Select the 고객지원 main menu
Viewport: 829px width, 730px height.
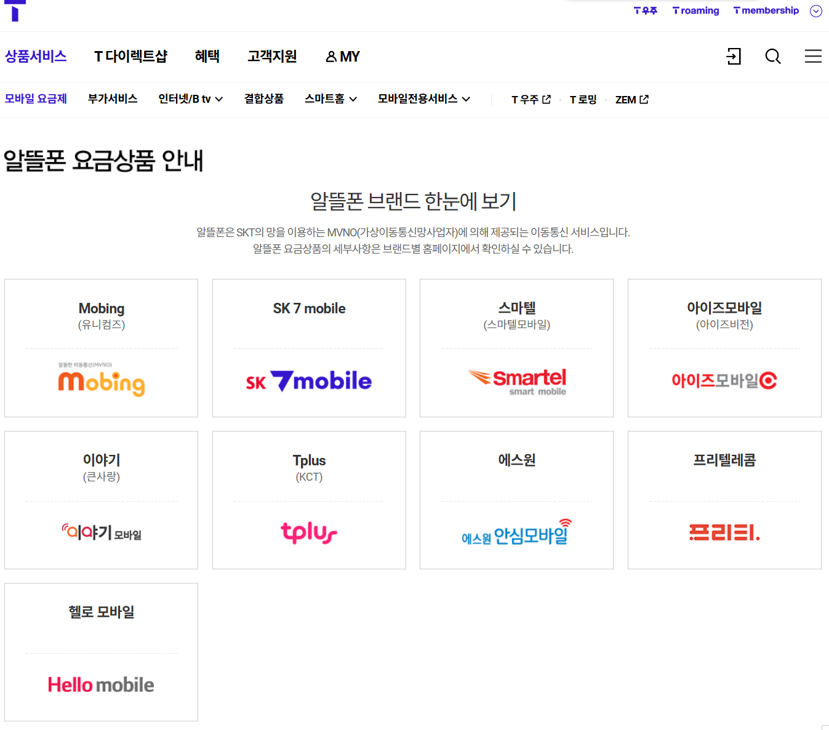click(x=272, y=56)
